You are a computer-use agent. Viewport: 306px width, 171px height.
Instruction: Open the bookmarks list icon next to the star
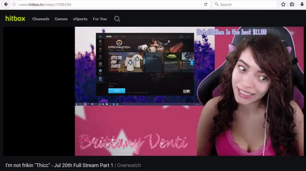292,4
